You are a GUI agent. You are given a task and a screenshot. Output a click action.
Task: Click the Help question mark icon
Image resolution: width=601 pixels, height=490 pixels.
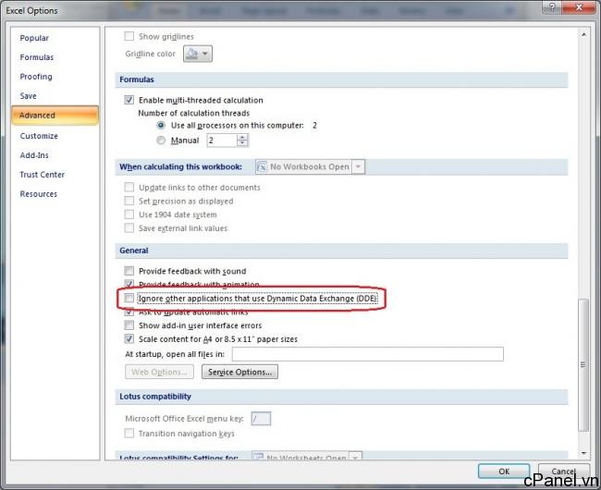(552, 7)
